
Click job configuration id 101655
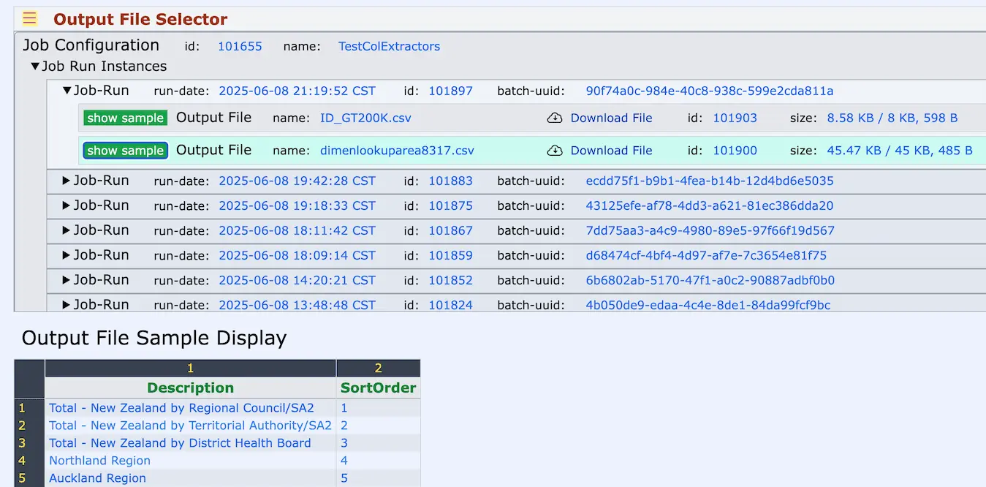[x=240, y=47]
